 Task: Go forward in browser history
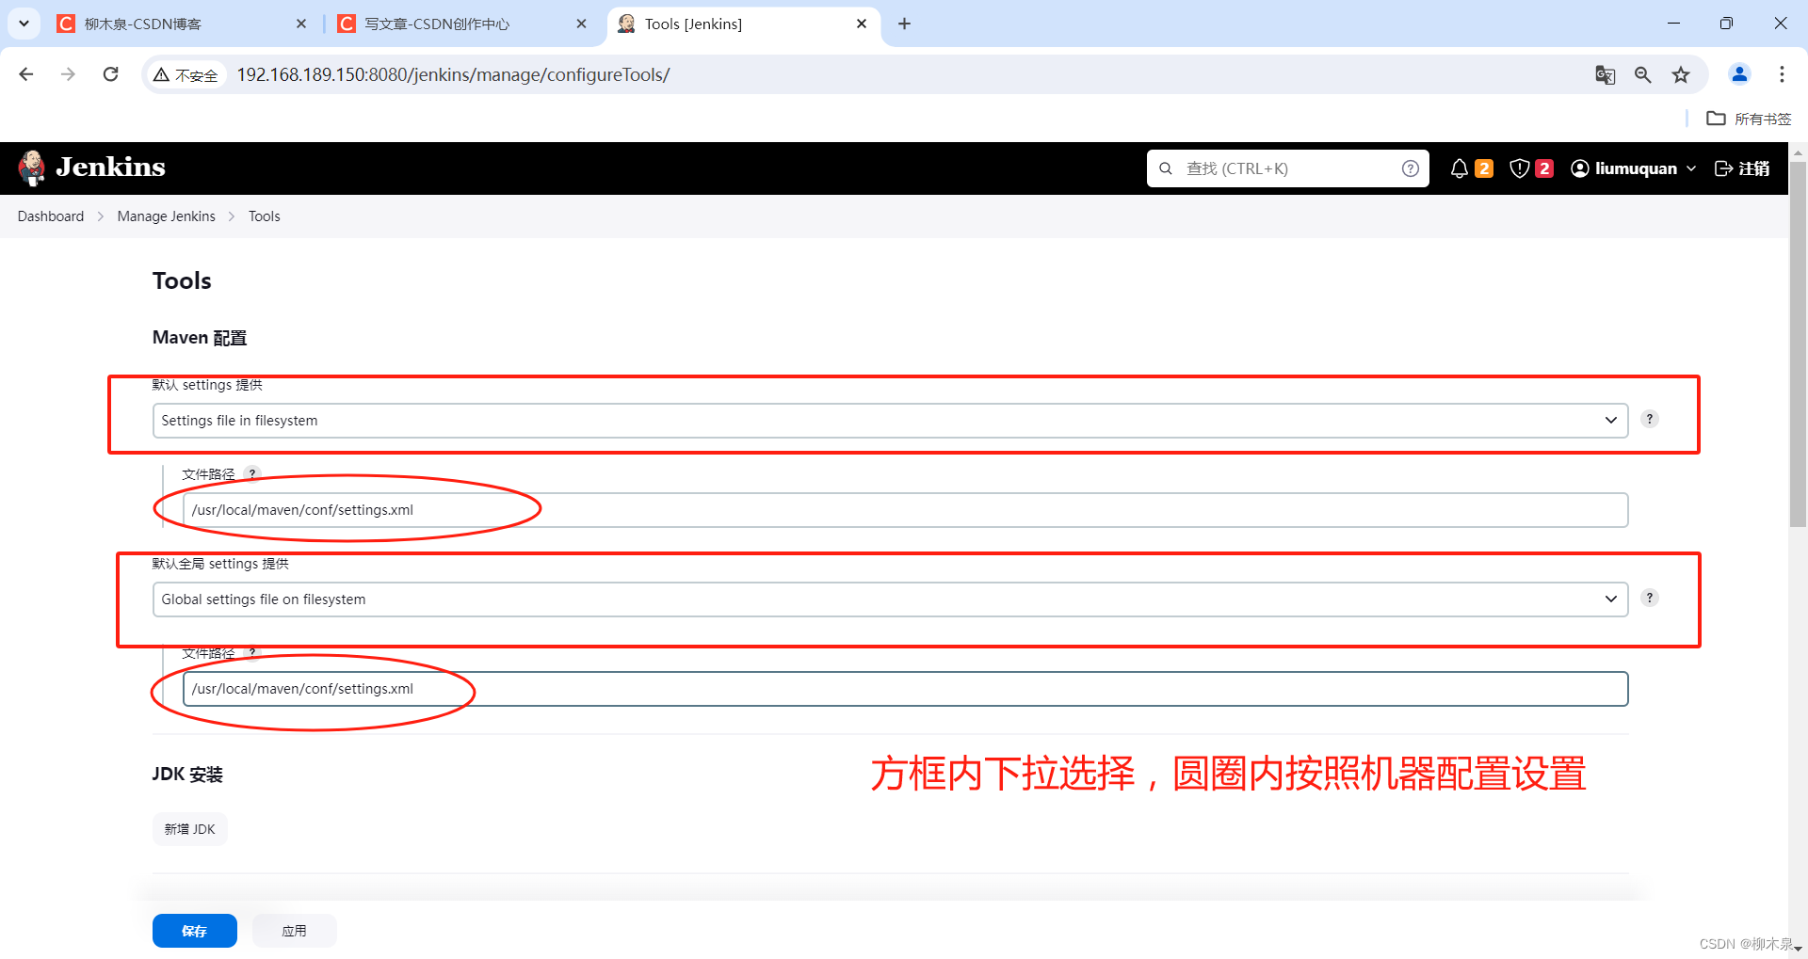tap(68, 73)
